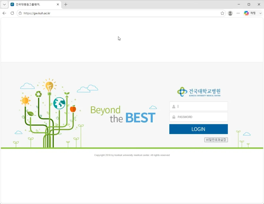The height and width of the screenshot is (204, 264).
Task: Open the browser settings ellipsis menu
Action: click(238, 13)
